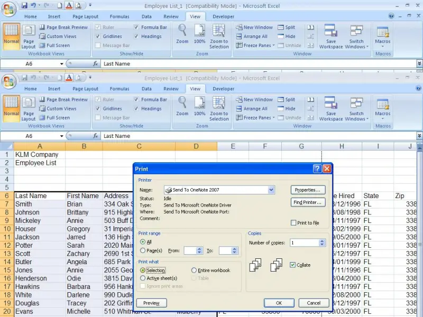Click Zoom to Selection in the lower window ribbon
Screen dimensions: 423x317
tap(219, 109)
